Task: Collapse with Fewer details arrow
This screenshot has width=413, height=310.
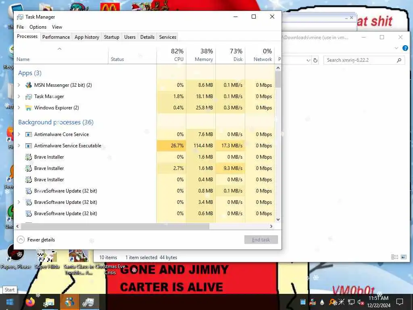Action: click(21, 240)
